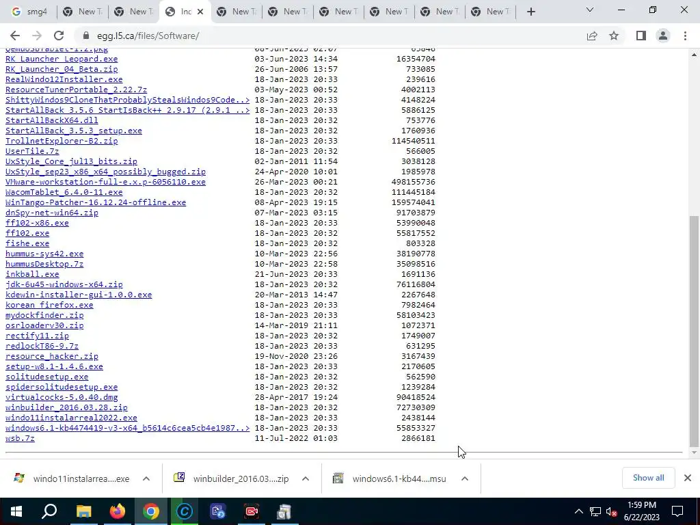This screenshot has width=700, height=525.
Task: Switch to the last New Tab on right
Action: pyautogui.click(x=491, y=12)
